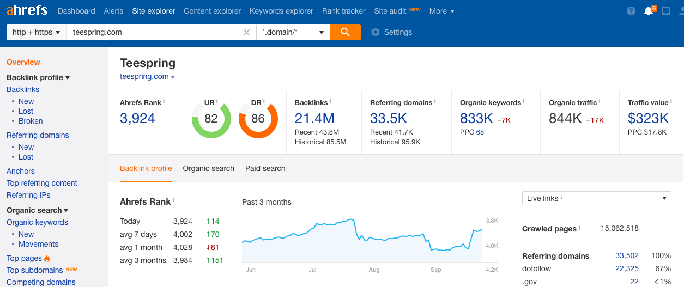The height and width of the screenshot is (287, 684).
Task: Click the info icon beside Crawled pages
Action: [x=579, y=228]
